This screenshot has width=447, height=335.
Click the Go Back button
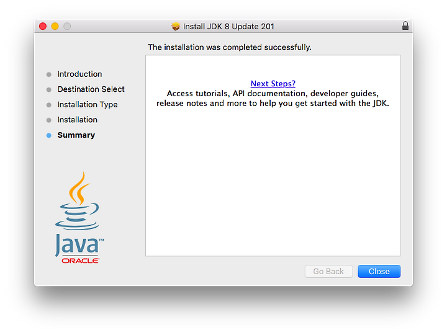328,271
